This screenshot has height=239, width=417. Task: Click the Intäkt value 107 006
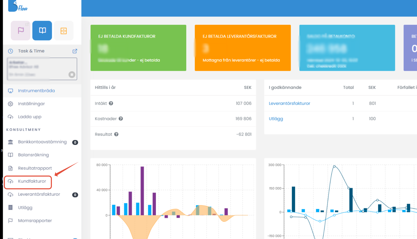click(244, 103)
